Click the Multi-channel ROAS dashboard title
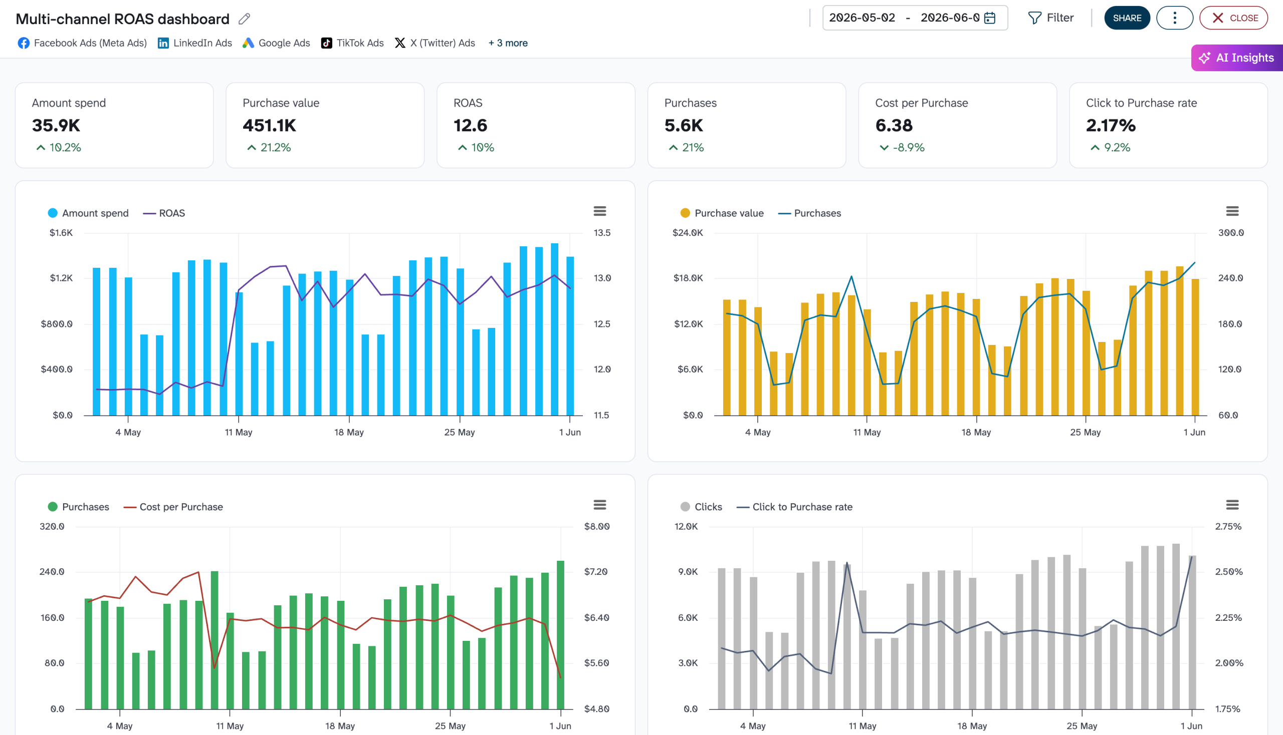This screenshot has width=1283, height=735. pos(123,19)
